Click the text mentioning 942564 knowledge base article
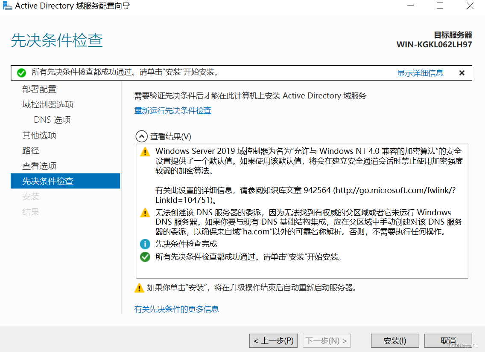This screenshot has width=485, height=352. click(x=306, y=195)
